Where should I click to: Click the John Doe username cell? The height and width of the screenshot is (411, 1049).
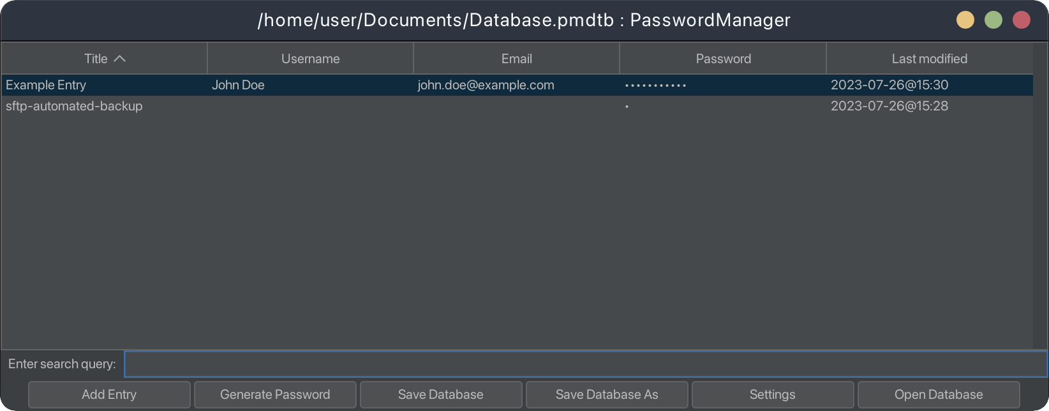tap(238, 85)
